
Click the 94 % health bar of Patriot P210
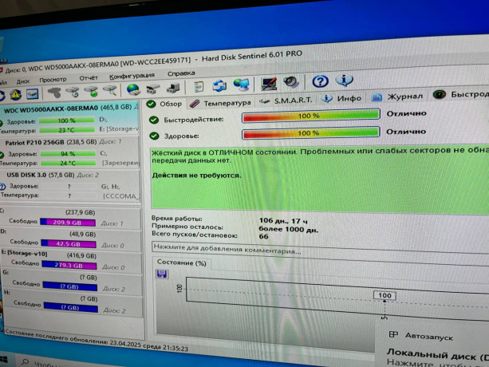[x=68, y=153]
